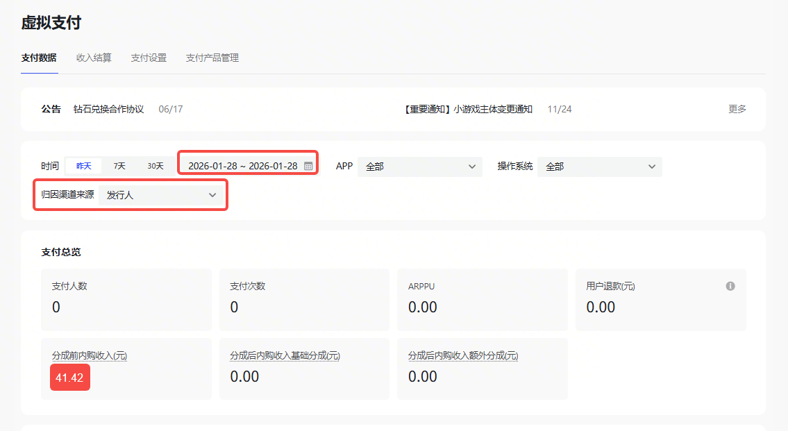Click the 分成前内购收入(元) label

click(90, 355)
